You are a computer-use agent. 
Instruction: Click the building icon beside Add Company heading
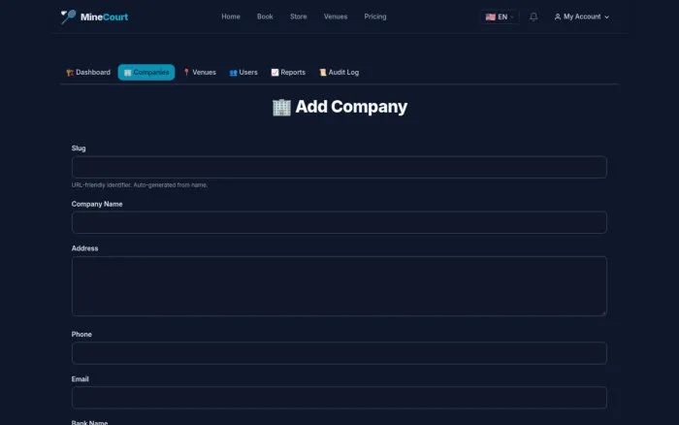(281, 107)
